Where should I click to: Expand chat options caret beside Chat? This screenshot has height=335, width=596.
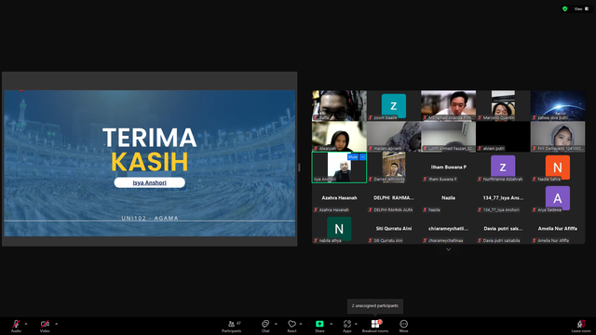pos(276,324)
